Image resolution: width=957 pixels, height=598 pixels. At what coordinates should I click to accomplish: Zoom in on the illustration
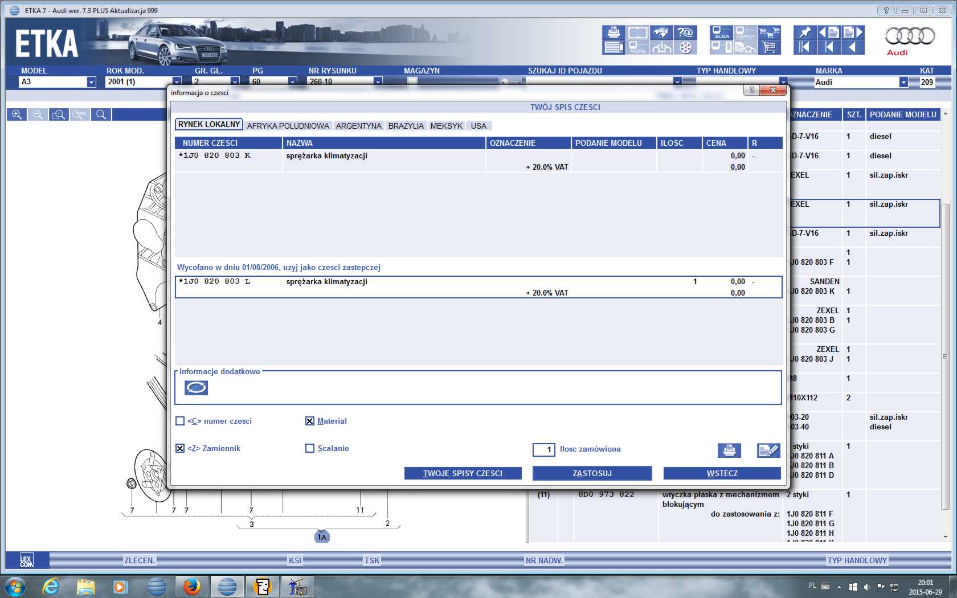point(17,114)
